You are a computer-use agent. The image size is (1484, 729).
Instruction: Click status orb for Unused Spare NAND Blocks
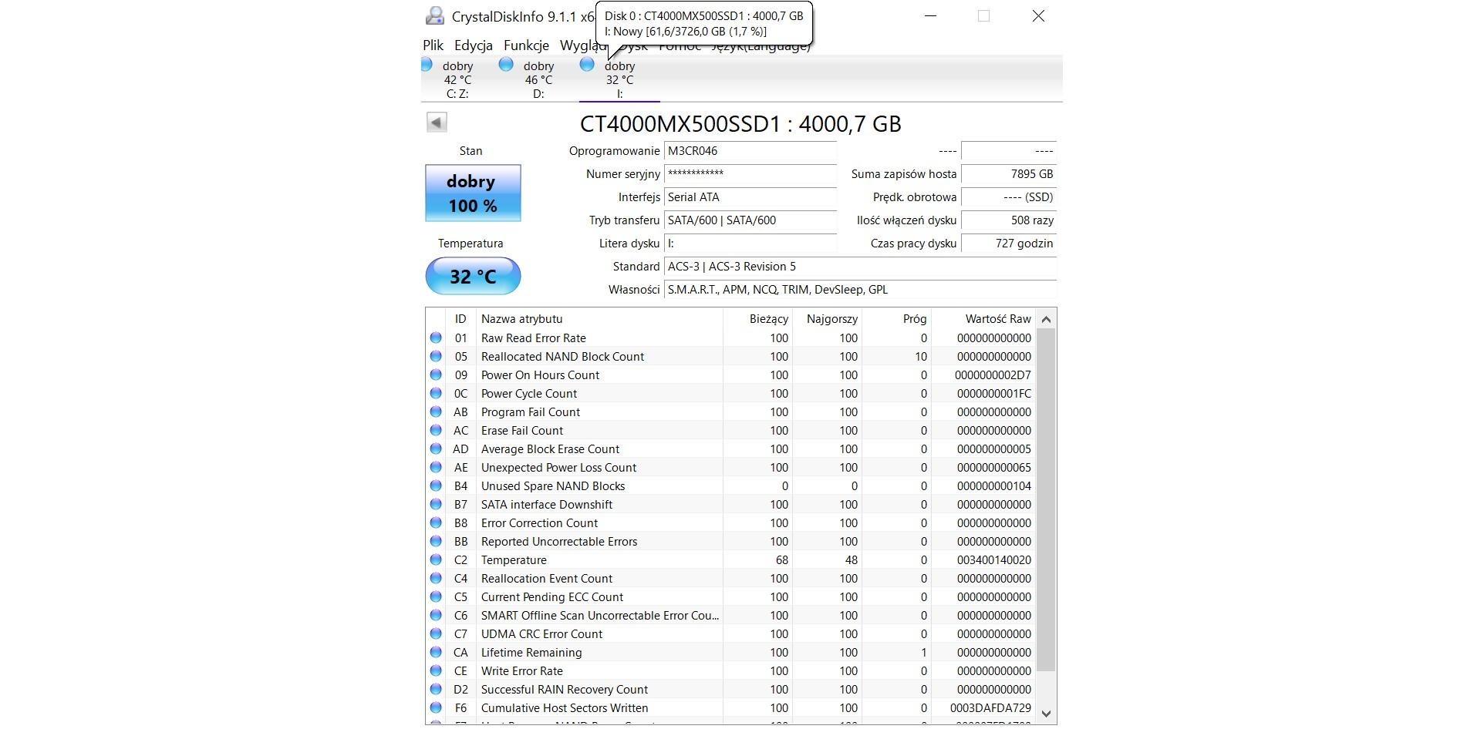click(436, 486)
